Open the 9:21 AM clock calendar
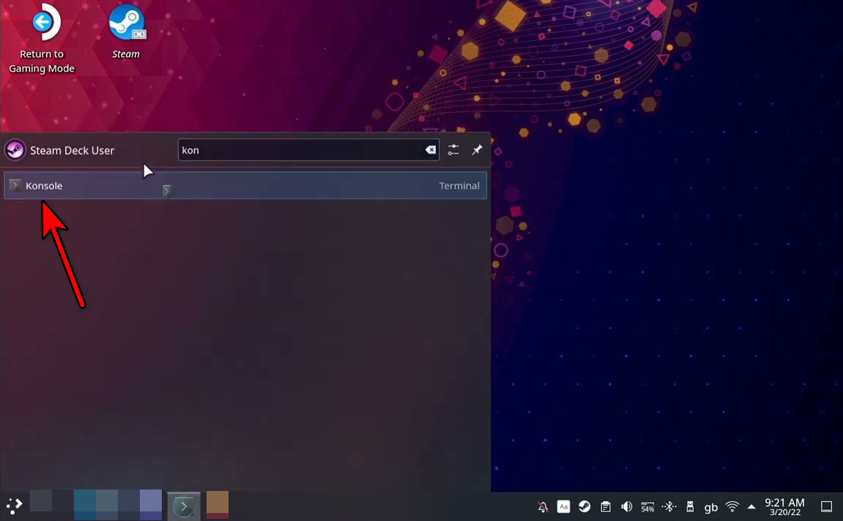The height and width of the screenshot is (521, 843). [785, 506]
